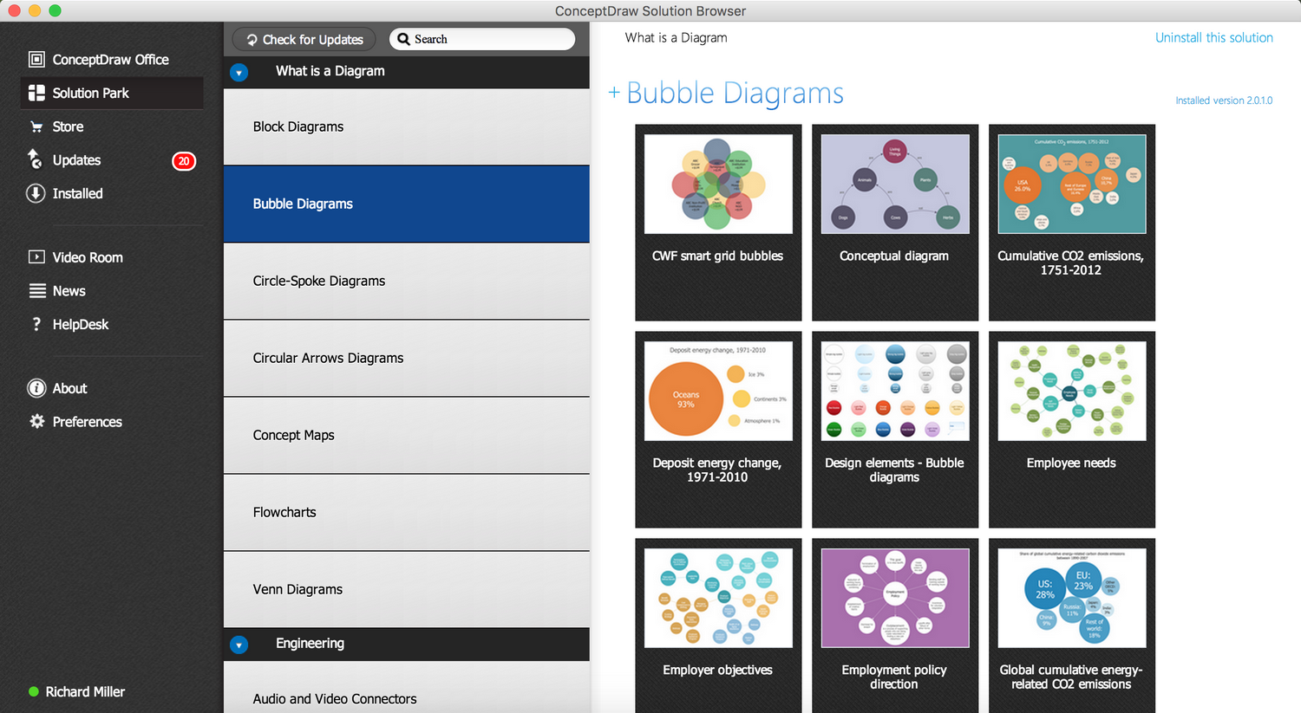View Installed solutions
Screen dimensions: 1301x713
[76, 193]
